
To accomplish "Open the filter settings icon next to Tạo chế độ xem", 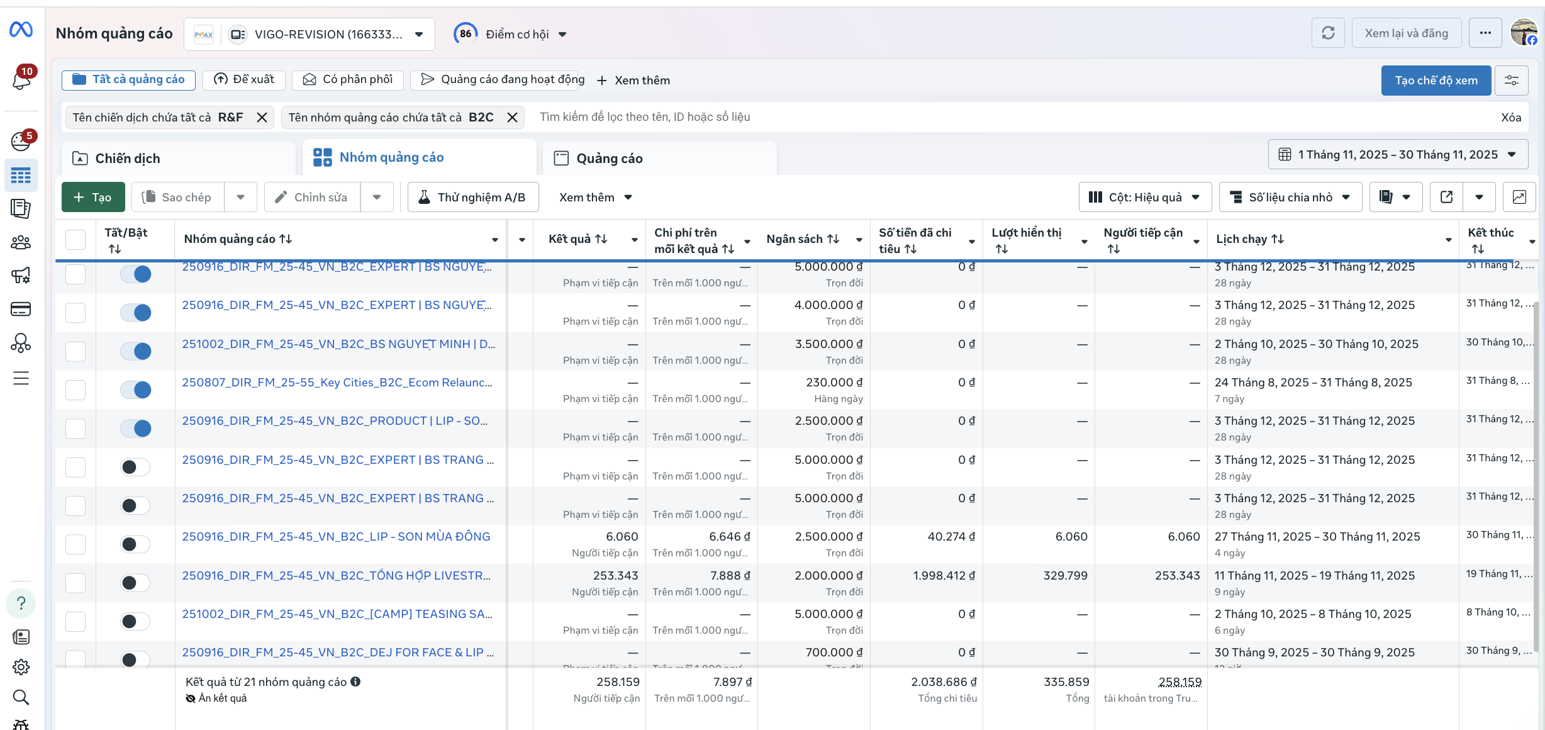I will click(1511, 81).
